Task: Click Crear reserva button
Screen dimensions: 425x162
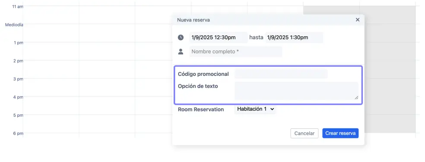Action: point(340,133)
